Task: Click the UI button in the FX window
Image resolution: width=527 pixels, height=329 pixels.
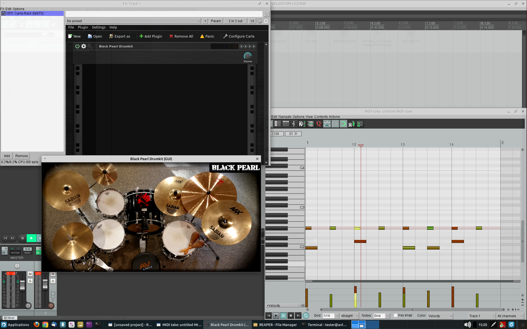Action: [252, 21]
